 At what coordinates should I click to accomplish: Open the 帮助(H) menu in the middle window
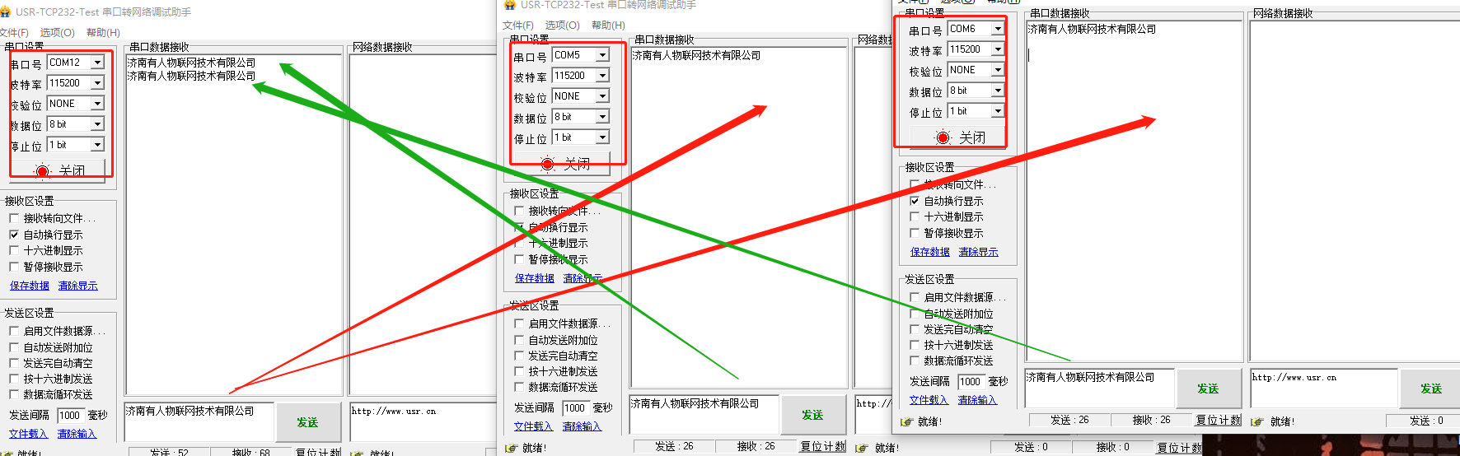pos(608,26)
